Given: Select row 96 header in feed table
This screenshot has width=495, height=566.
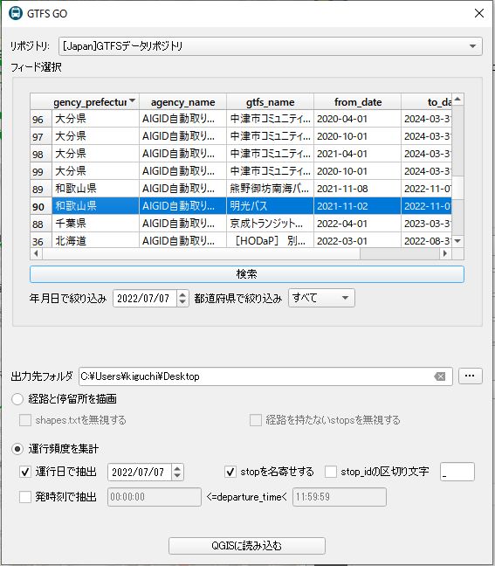Looking at the screenshot, I should (x=41, y=119).
